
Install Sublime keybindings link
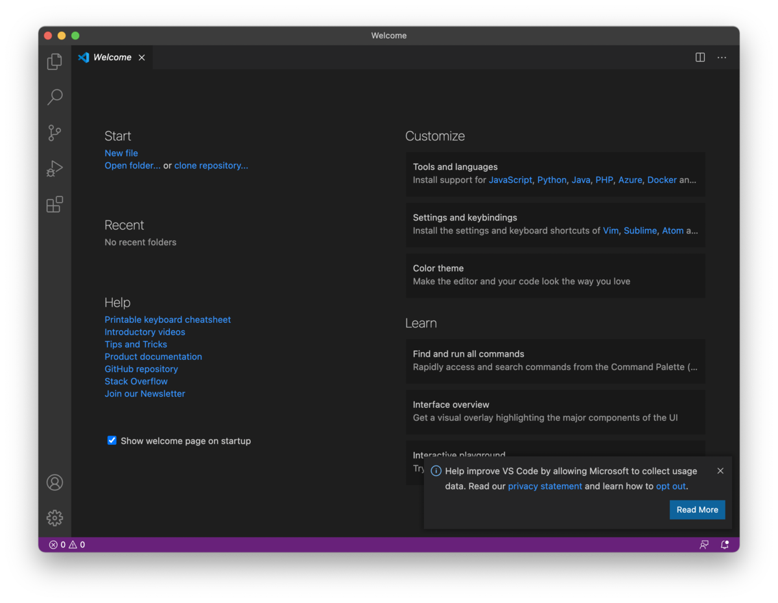[640, 230]
